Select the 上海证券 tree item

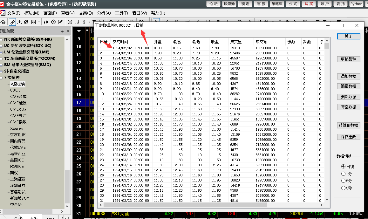(x=18, y=179)
